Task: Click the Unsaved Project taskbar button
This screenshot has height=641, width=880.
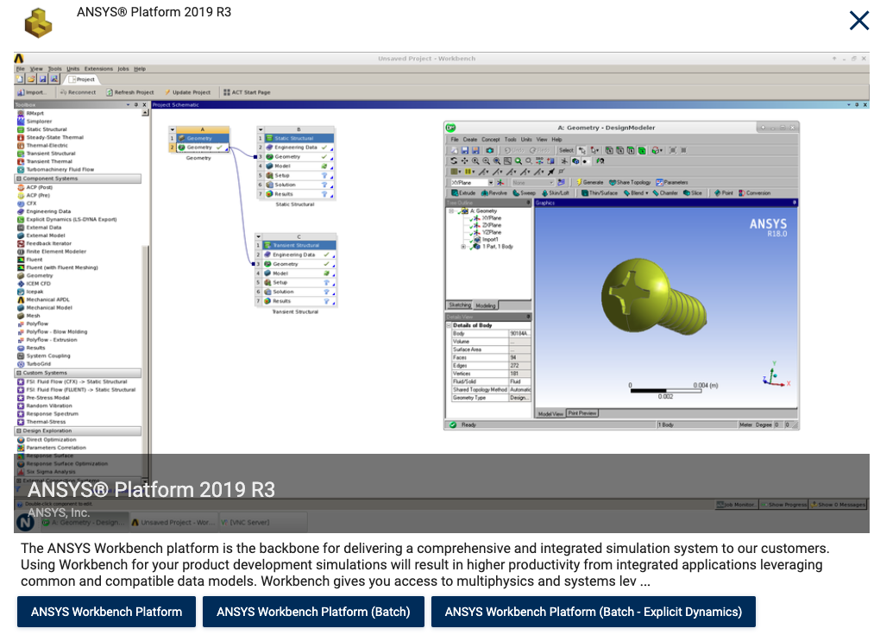Action: click(x=173, y=523)
